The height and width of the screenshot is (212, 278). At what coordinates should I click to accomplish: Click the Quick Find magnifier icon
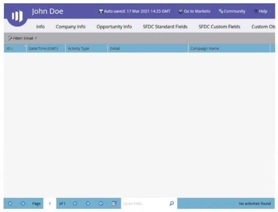[171, 203]
